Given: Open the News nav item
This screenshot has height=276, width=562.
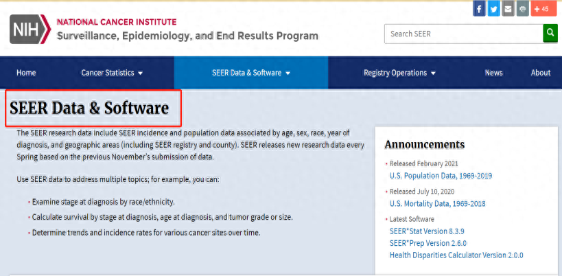Looking at the screenshot, I should click(x=493, y=73).
